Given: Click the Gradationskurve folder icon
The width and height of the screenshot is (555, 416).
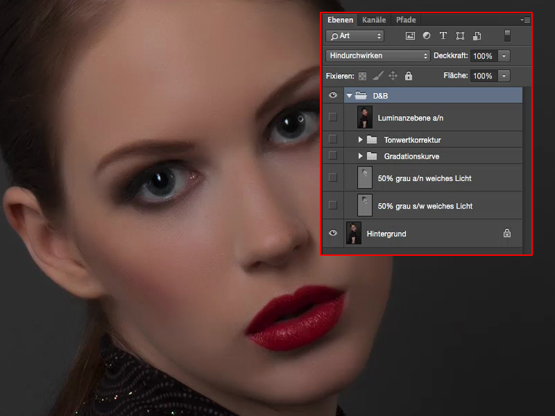Looking at the screenshot, I should click(x=372, y=155).
